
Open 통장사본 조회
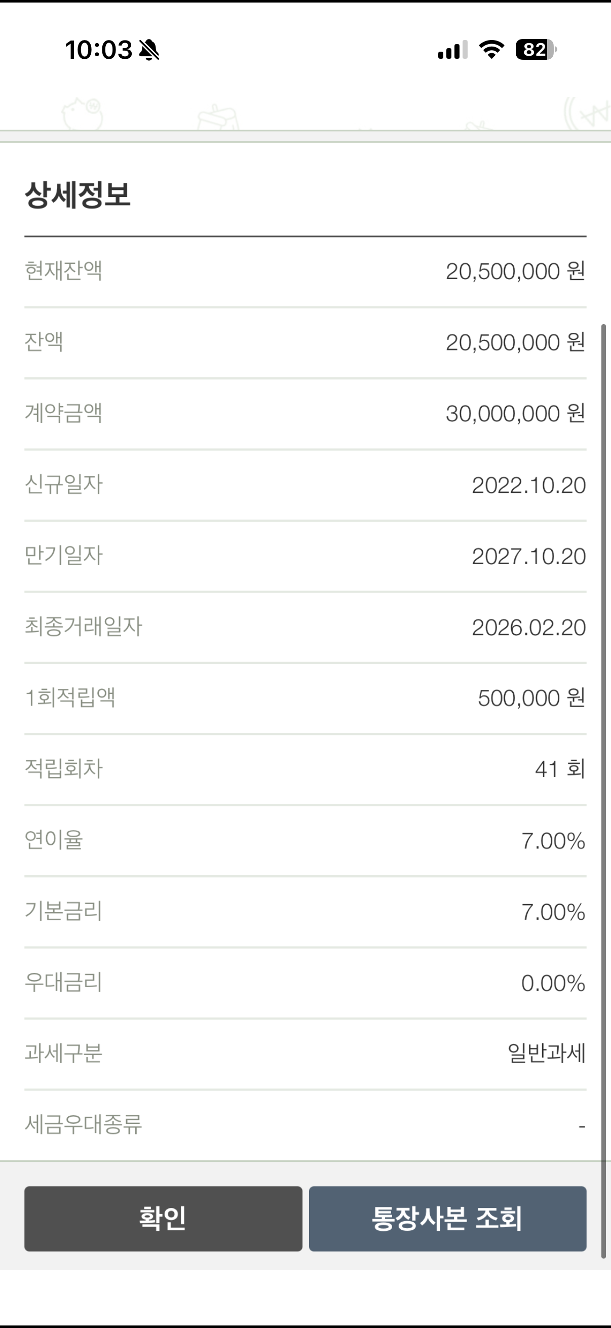click(447, 1218)
